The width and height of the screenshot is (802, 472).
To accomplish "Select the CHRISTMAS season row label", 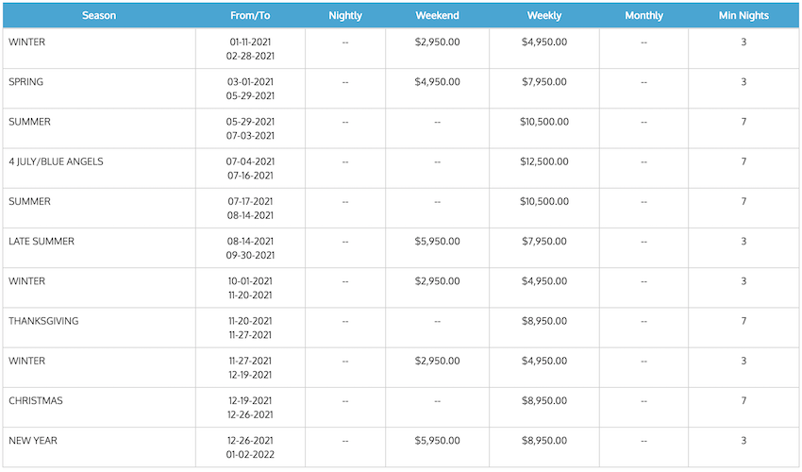I will (36, 401).
